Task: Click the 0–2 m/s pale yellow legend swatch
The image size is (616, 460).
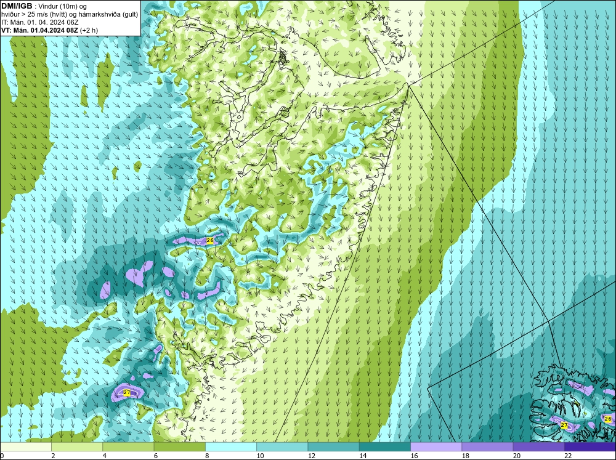Action: (25, 446)
